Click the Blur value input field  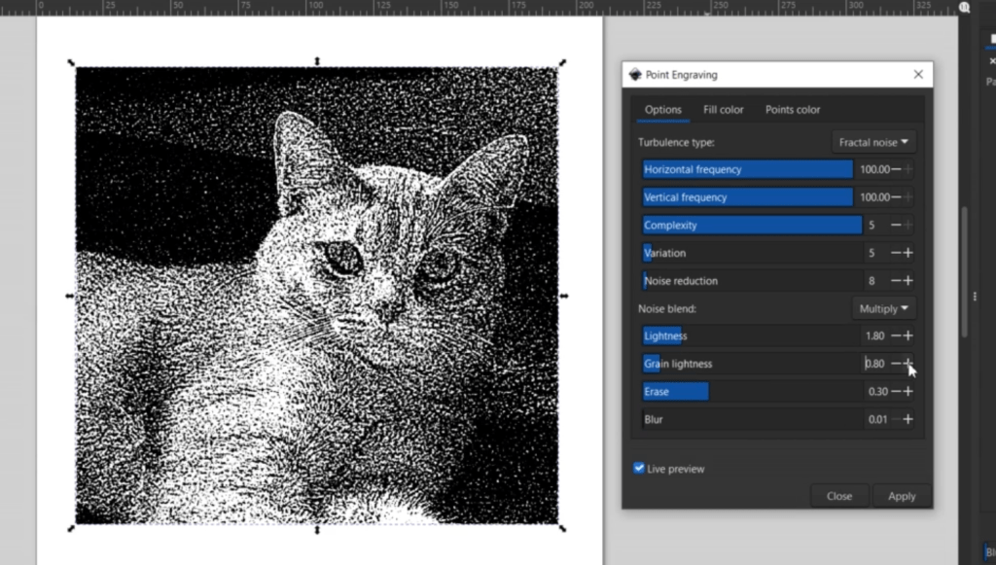tap(876, 420)
